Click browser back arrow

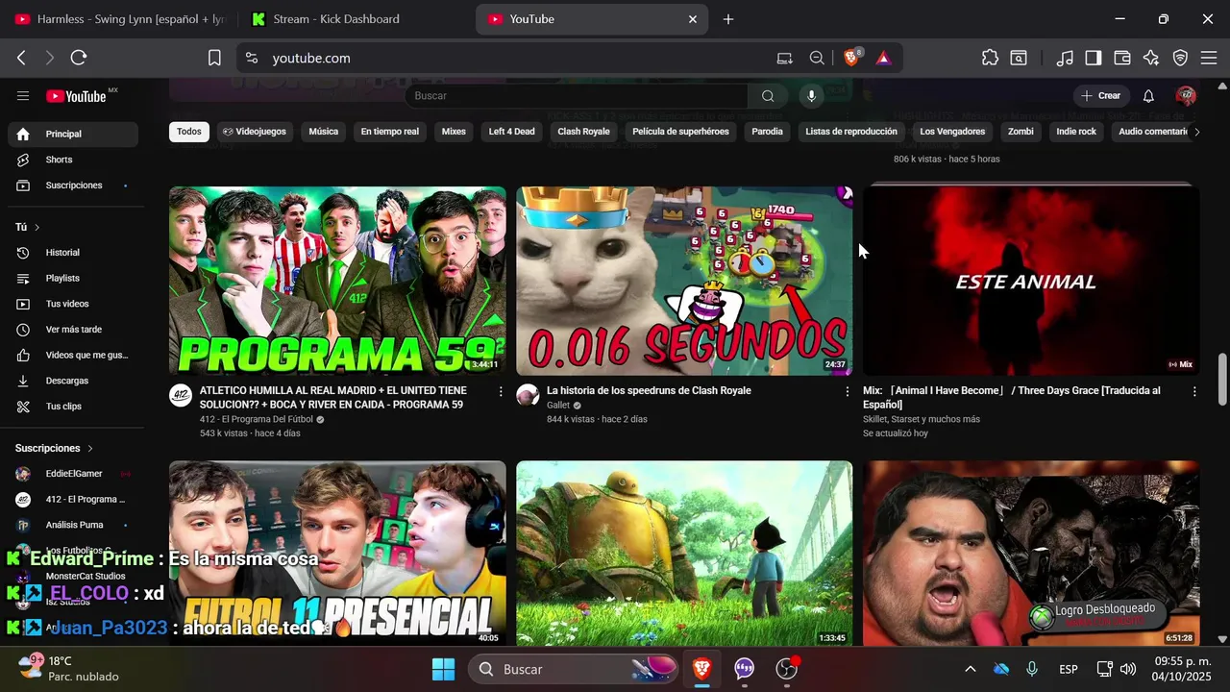click(21, 58)
